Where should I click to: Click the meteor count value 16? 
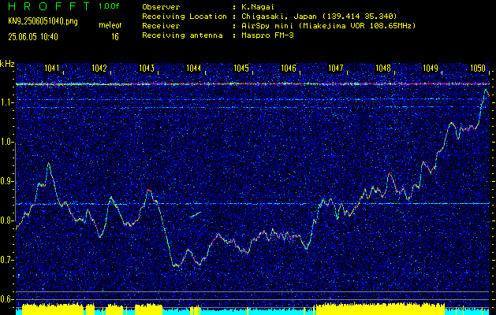115,37
